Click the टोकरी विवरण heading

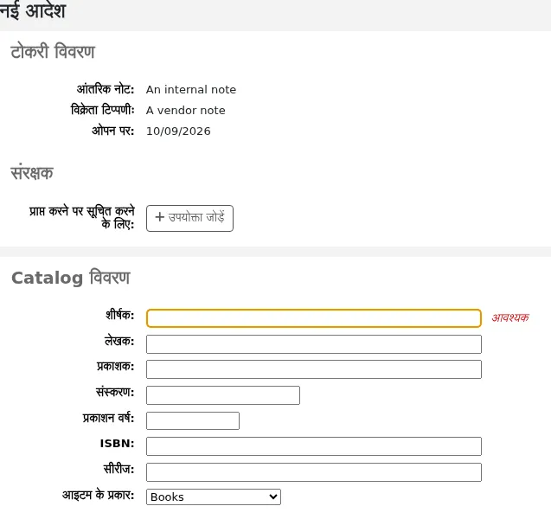pyautogui.click(x=53, y=52)
